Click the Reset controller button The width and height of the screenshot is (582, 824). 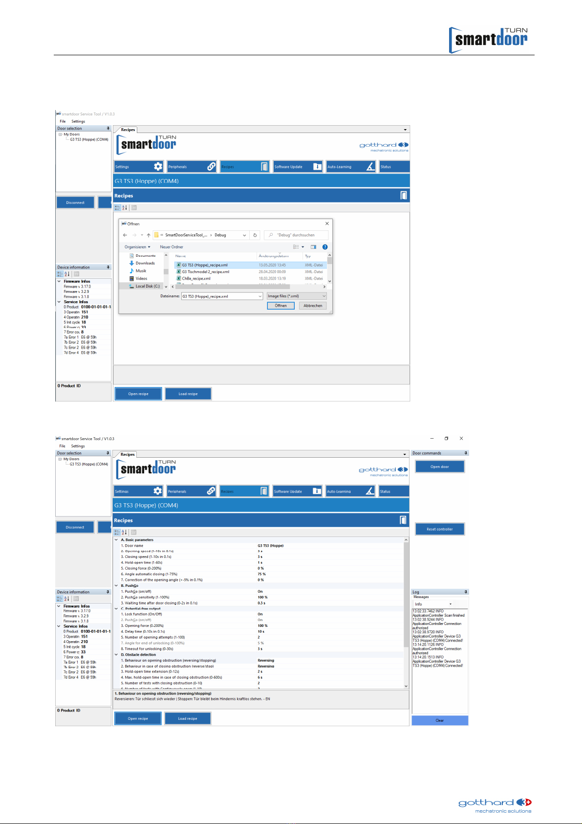(x=440, y=529)
